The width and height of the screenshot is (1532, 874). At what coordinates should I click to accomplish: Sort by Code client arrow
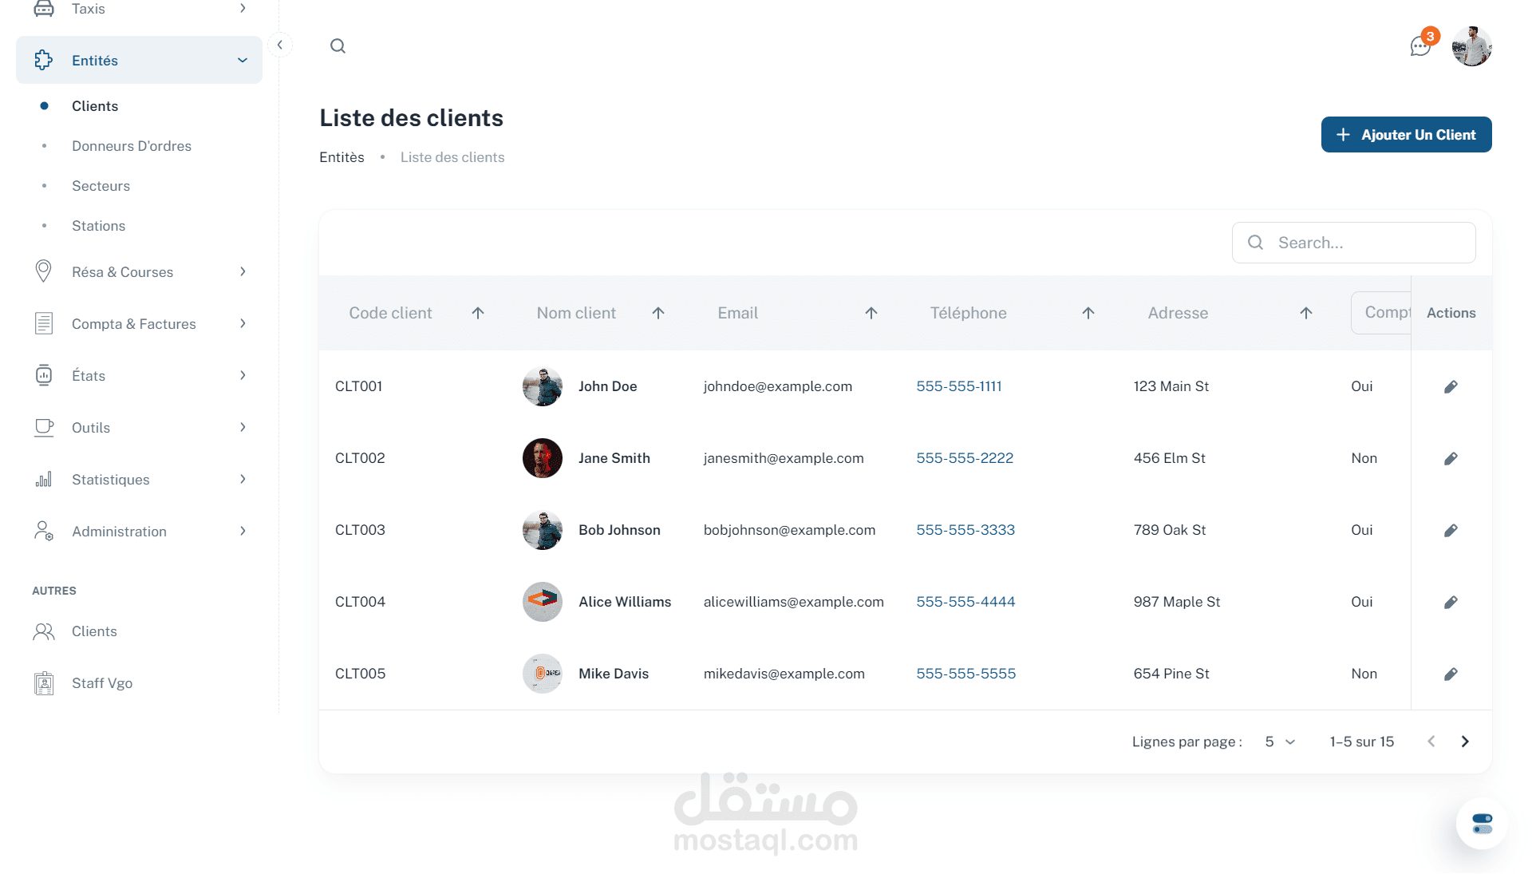coord(478,313)
